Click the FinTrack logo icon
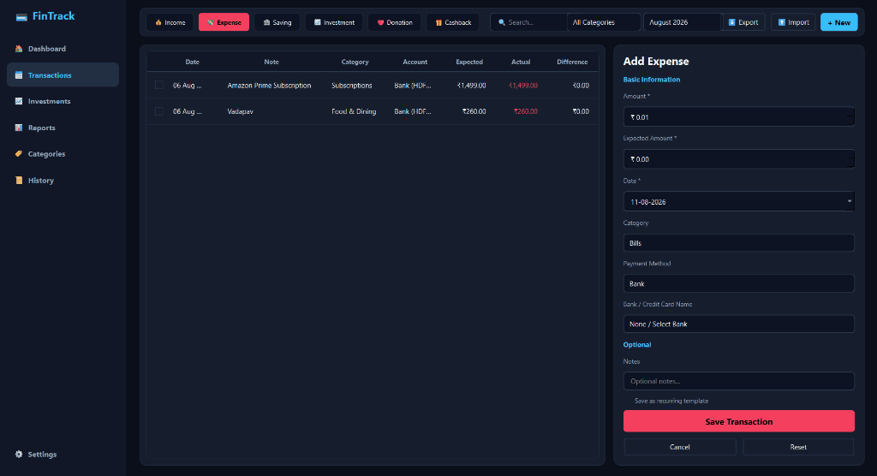This screenshot has width=877, height=476. coord(21,17)
